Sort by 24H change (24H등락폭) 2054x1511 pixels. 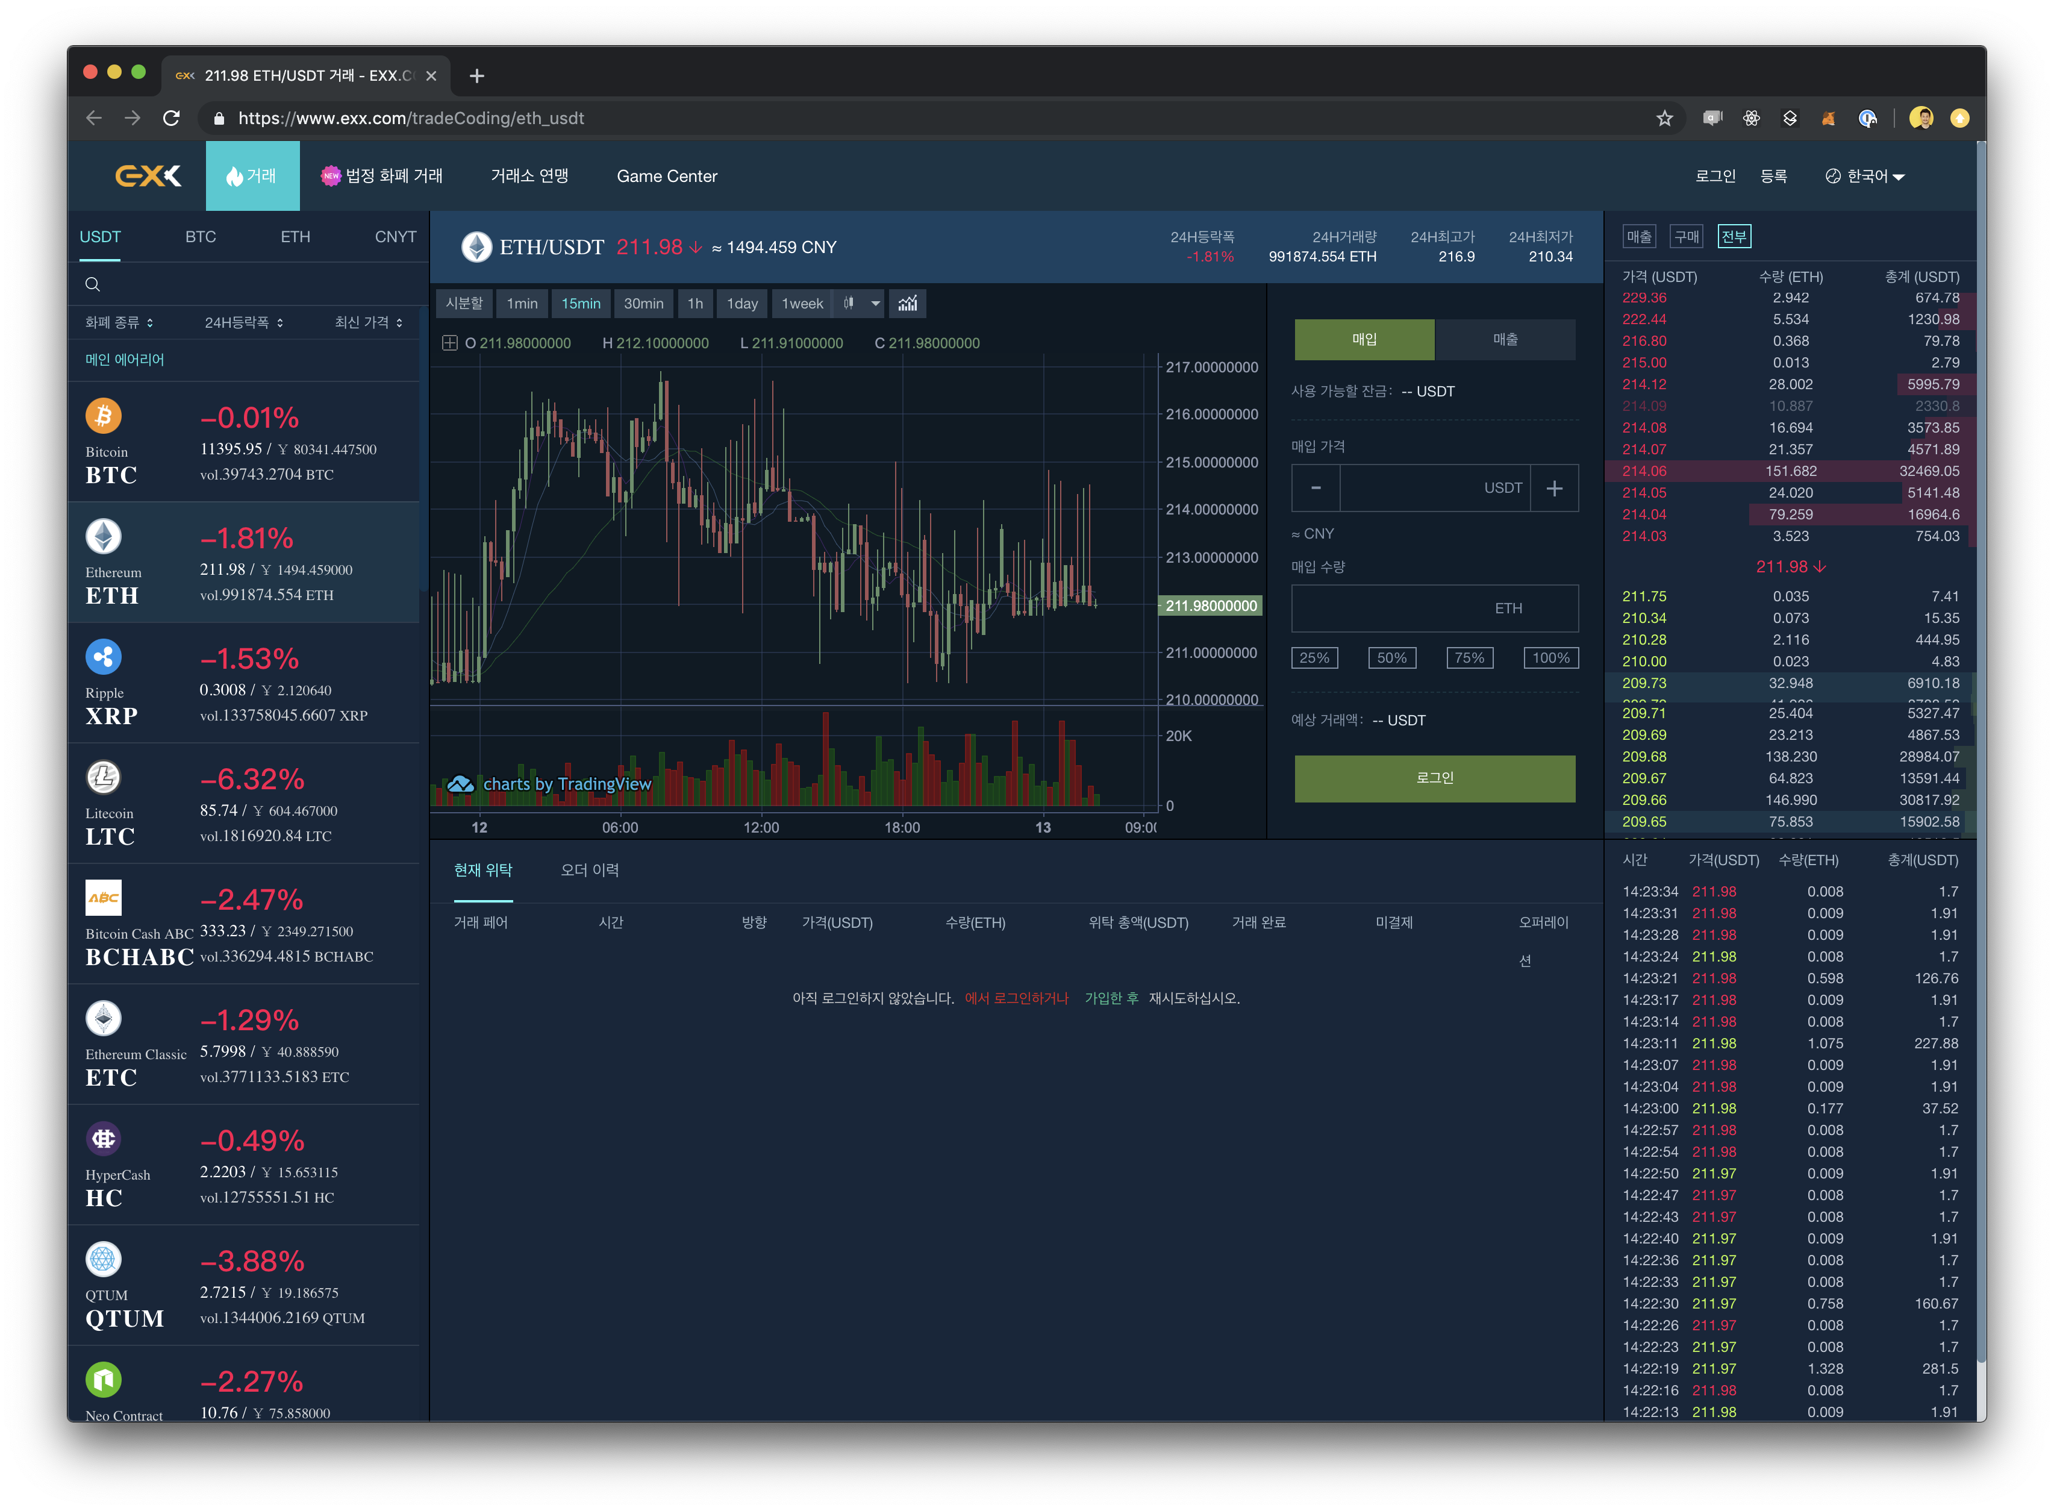[x=244, y=323]
